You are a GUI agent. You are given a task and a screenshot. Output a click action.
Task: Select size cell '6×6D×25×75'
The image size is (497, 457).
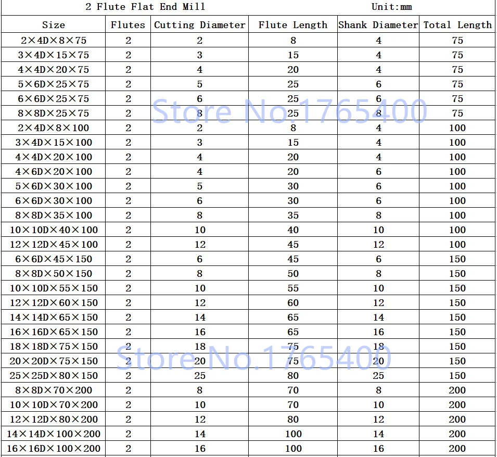coord(53,98)
